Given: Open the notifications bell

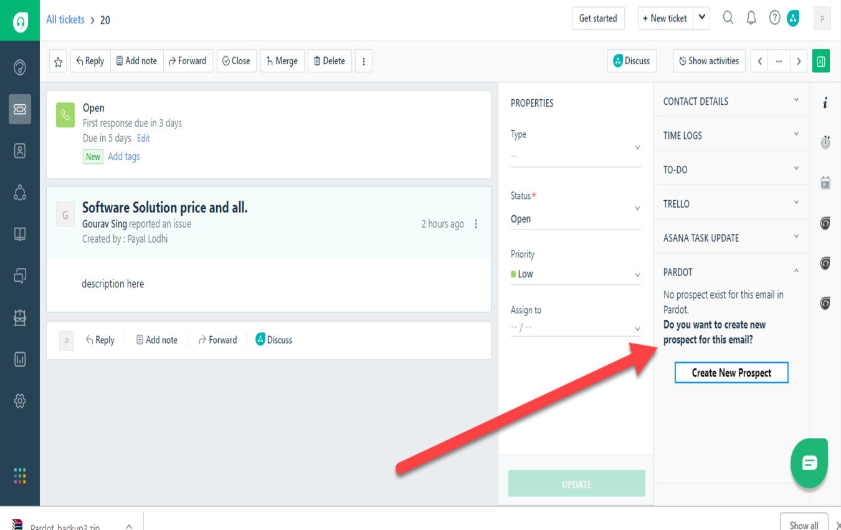Looking at the screenshot, I should coord(751,18).
